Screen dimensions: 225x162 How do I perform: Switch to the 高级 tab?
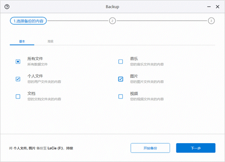50,41
